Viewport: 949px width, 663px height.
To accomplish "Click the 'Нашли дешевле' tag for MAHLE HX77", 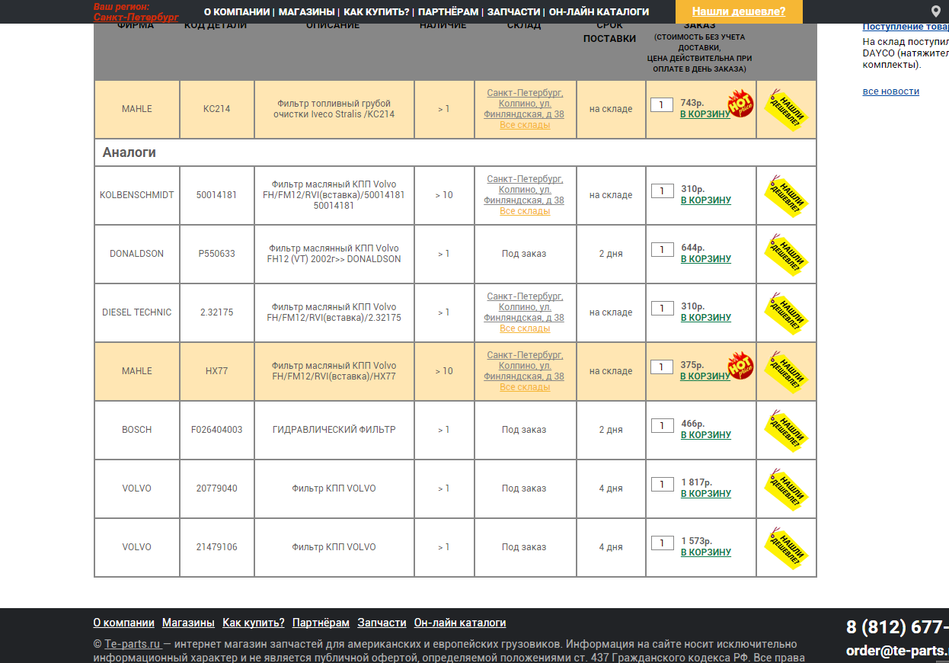I will (787, 372).
